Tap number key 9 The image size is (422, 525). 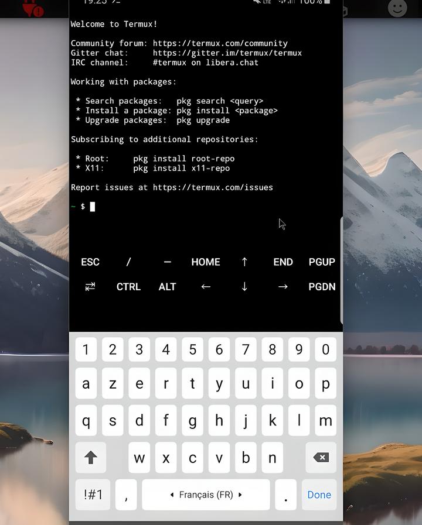[x=299, y=349]
